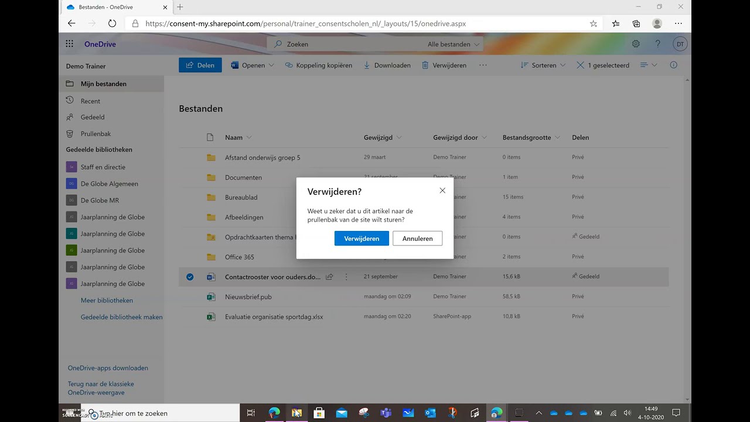This screenshot has width=750, height=422.
Task: Click the Publisher icon of Nieuwsbrief file
Action: click(x=211, y=297)
